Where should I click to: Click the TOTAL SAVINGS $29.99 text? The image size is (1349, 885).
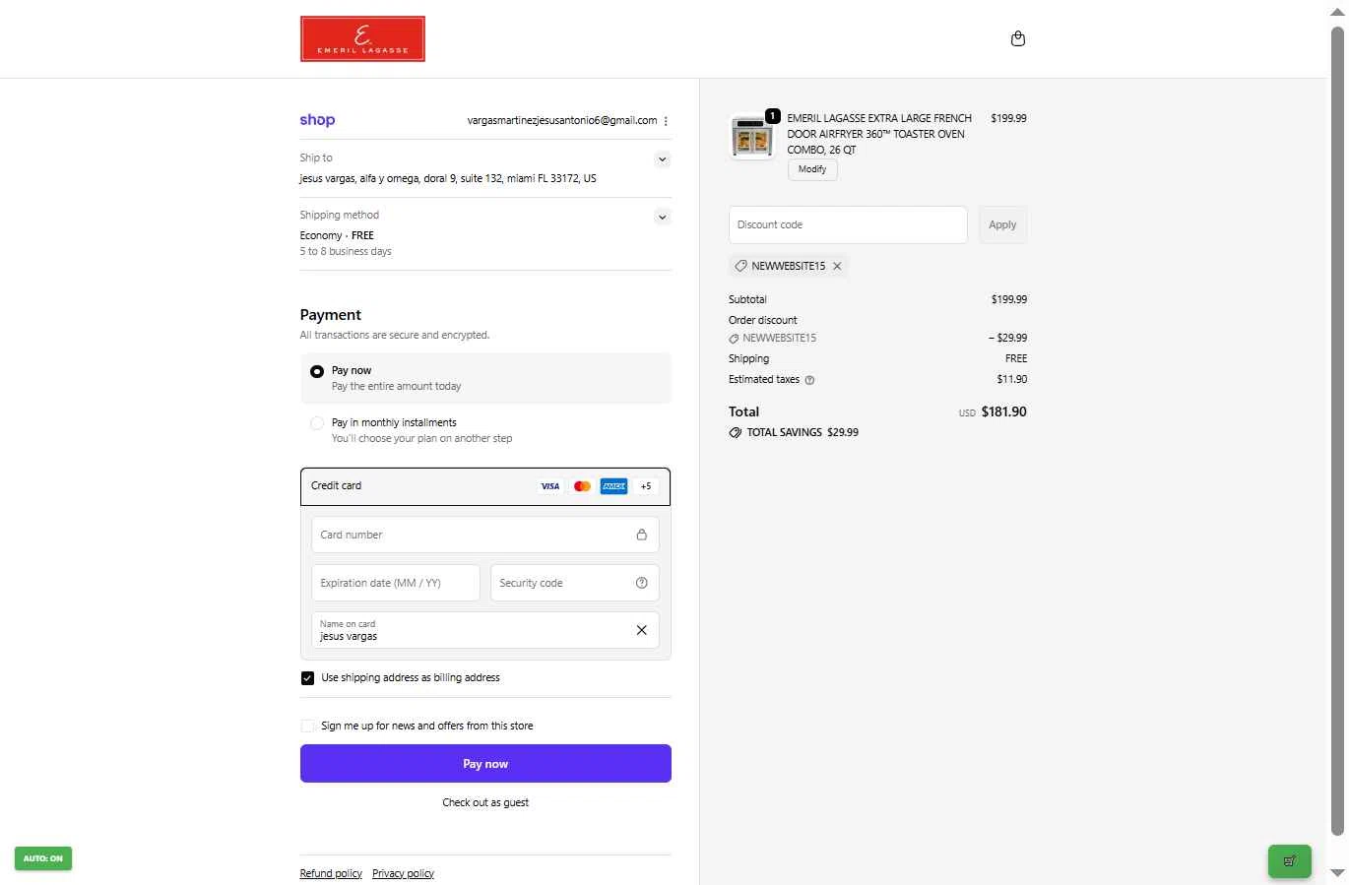[x=803, y=432]
